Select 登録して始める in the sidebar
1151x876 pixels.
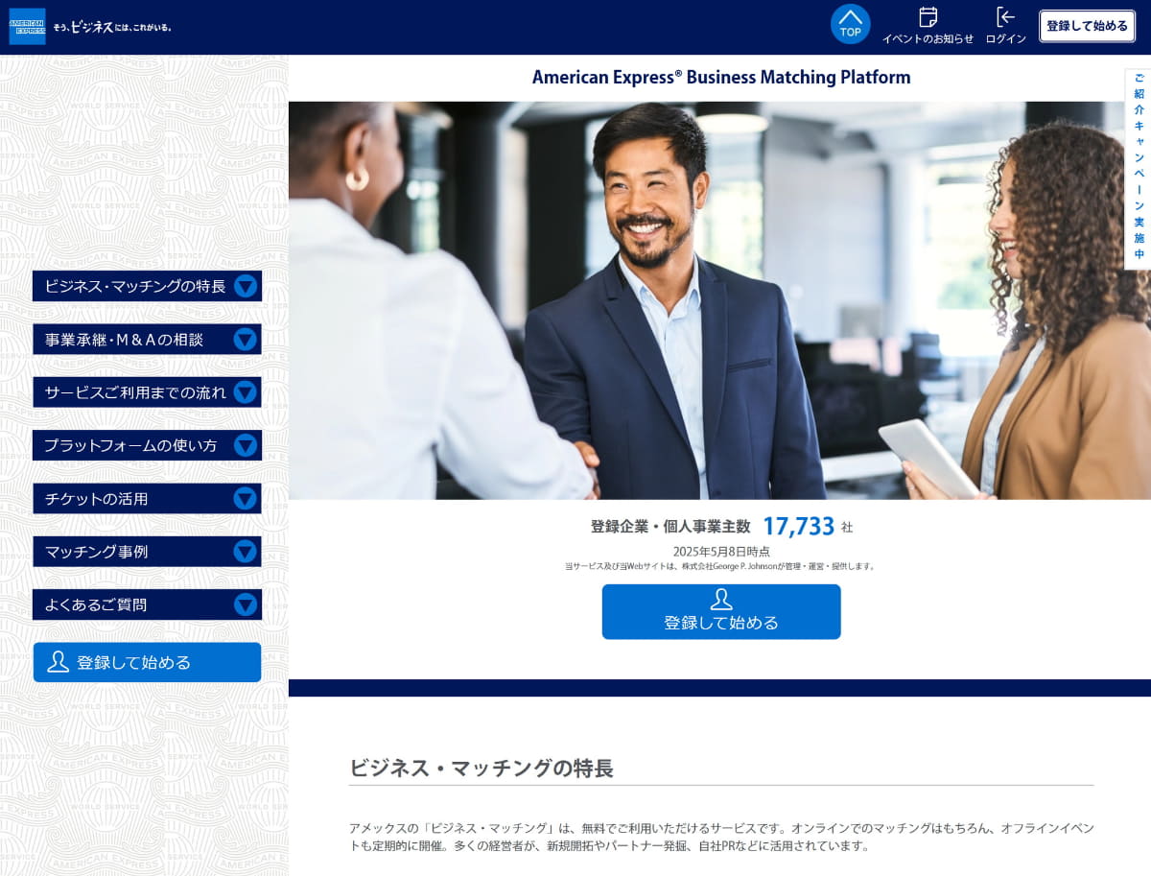tap(147, 661)
